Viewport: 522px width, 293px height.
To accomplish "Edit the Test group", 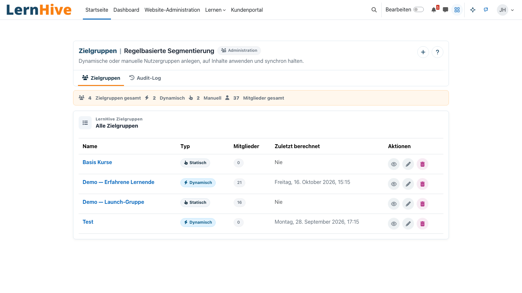I will click(408, 224).
